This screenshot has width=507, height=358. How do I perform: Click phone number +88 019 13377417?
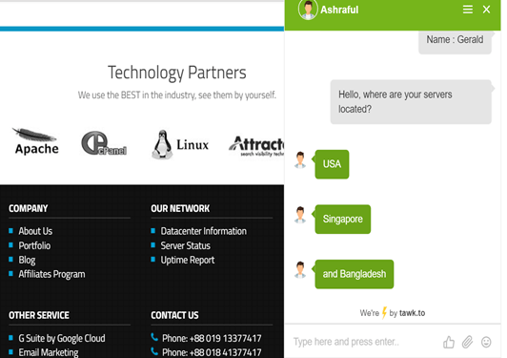(x=225, y=338)
